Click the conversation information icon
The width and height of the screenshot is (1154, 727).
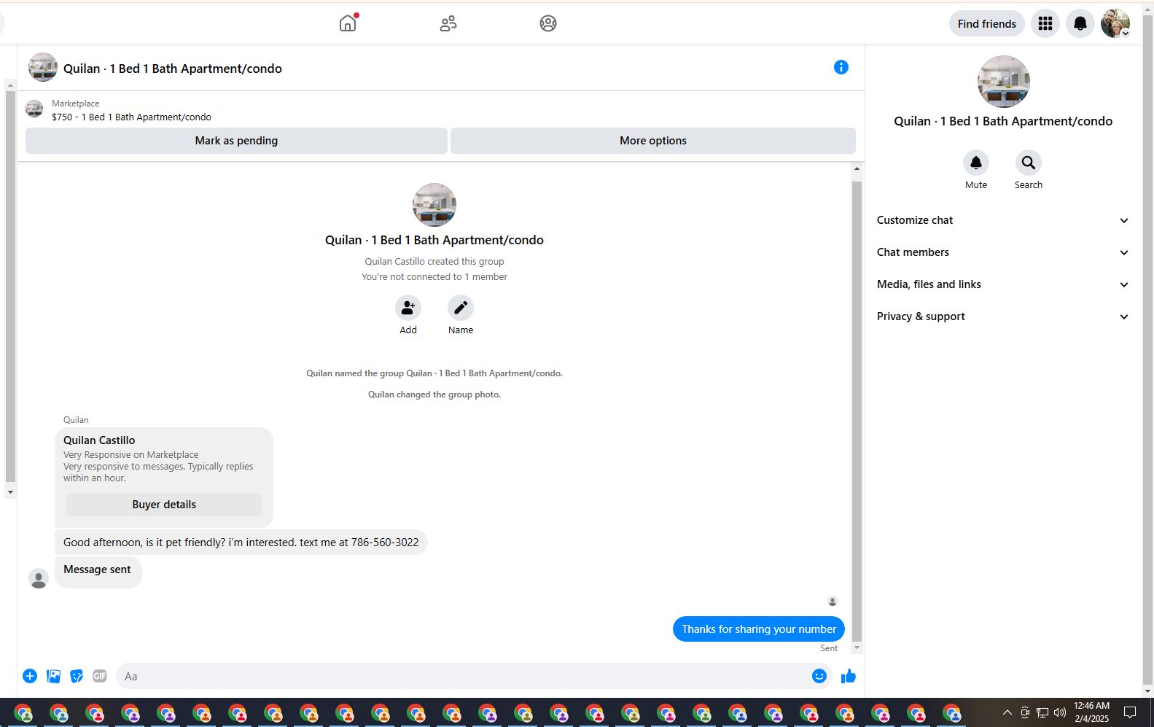841,67
